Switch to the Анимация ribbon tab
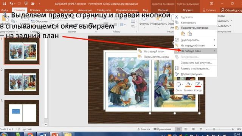The height and width of the screenshot is (136, 242). (x=85, y=10)
